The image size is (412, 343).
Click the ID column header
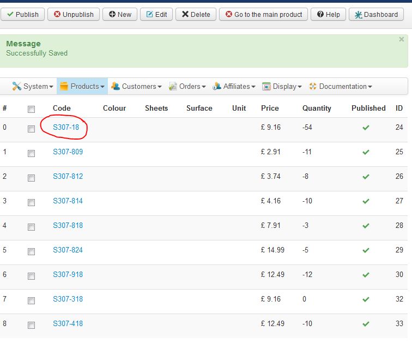coord(399,108)
